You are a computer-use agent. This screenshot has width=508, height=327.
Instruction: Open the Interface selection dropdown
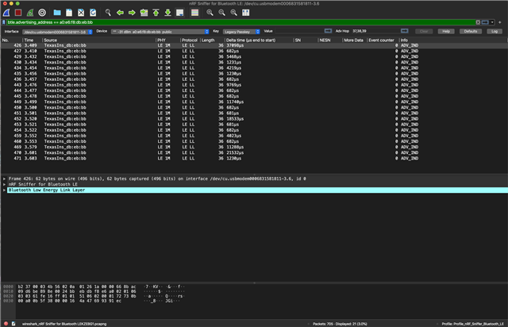coord(57,32)
